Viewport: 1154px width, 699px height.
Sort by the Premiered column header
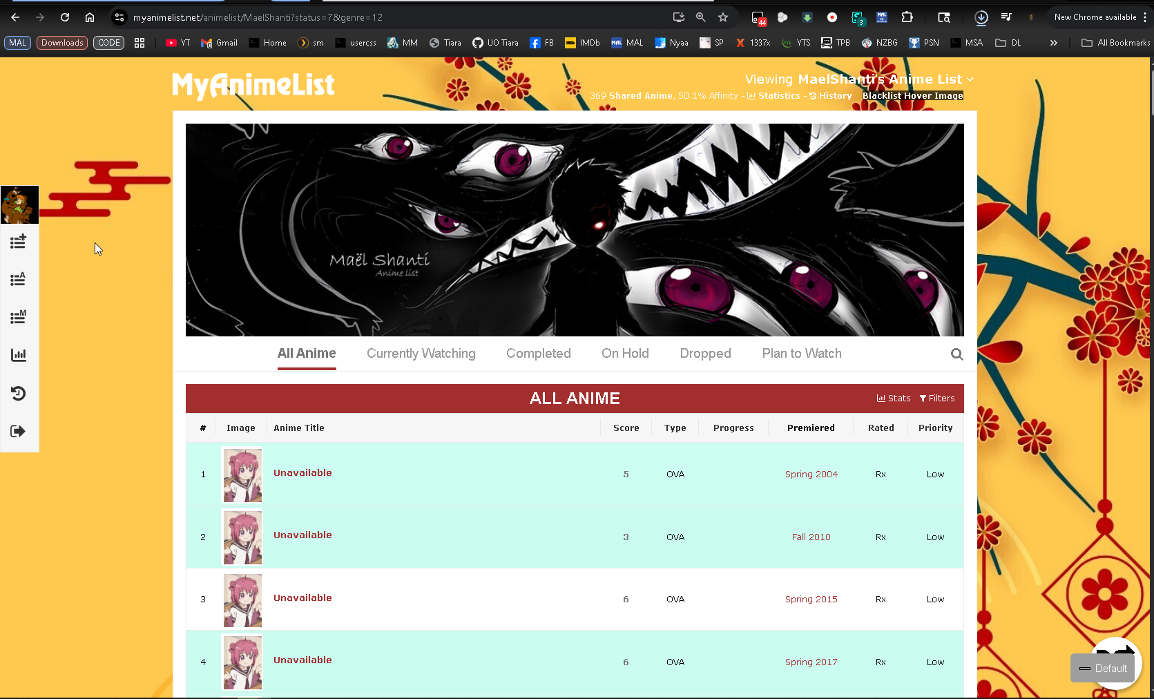coord(811,428)
